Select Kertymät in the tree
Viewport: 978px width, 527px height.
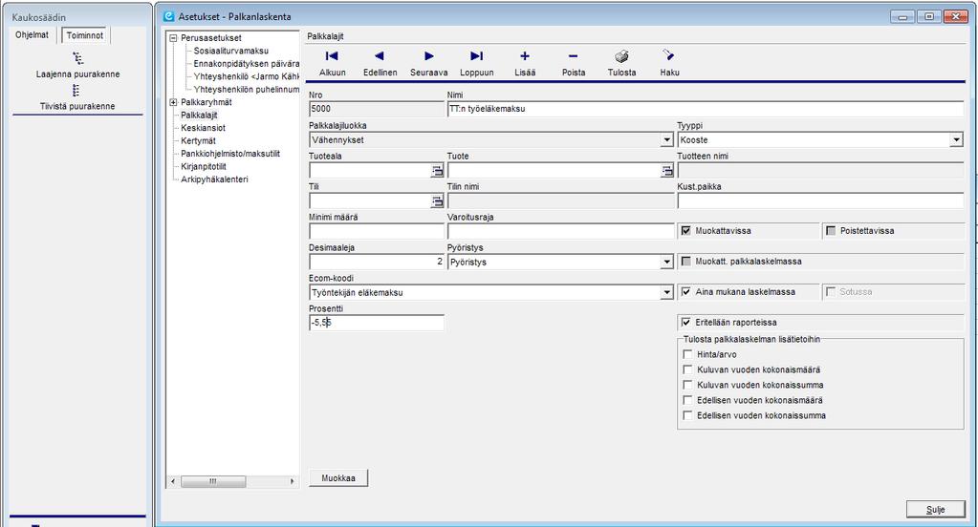198,140
